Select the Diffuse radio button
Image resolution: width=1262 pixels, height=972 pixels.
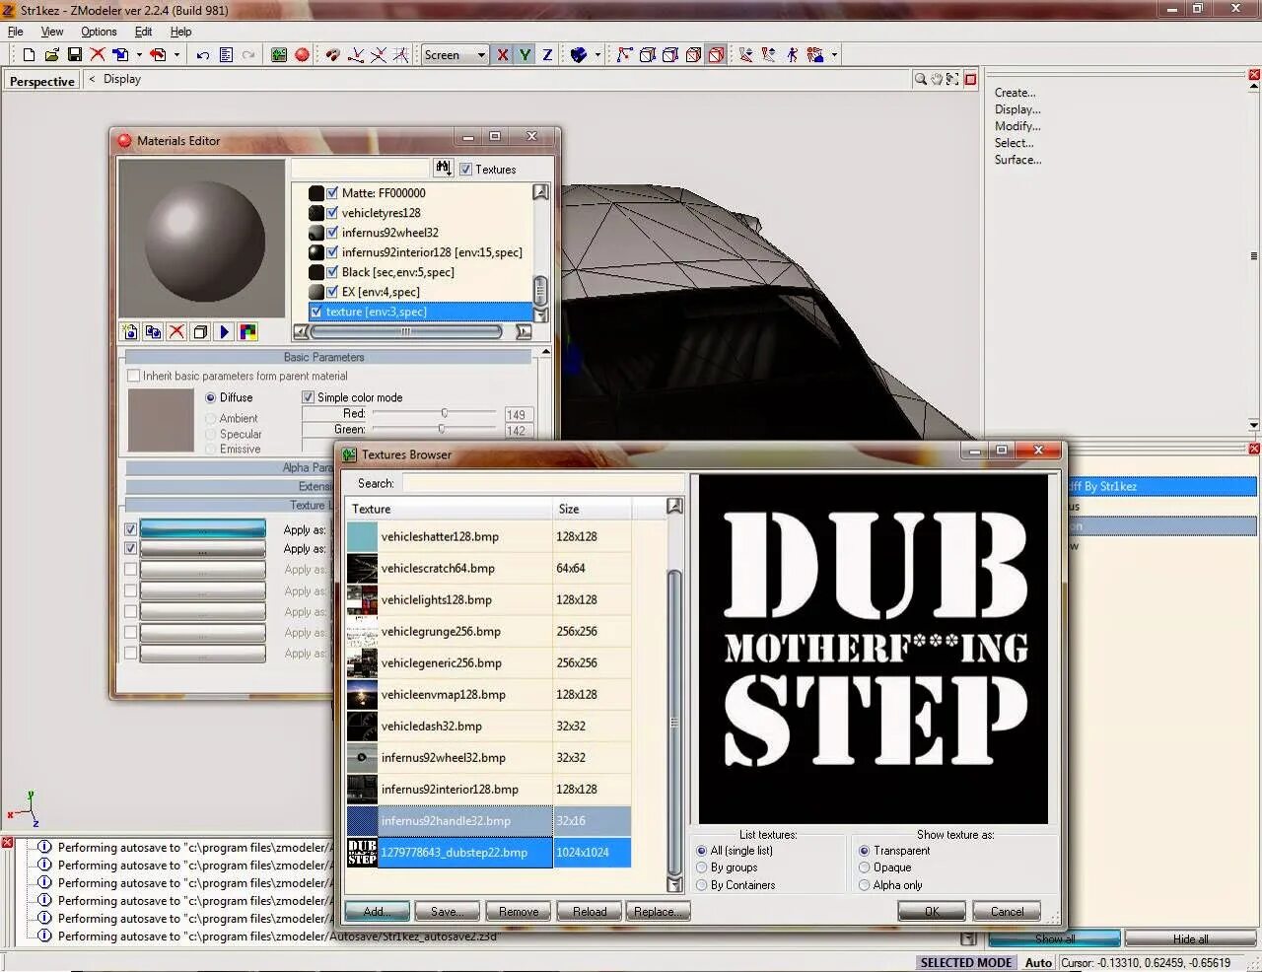210,397
